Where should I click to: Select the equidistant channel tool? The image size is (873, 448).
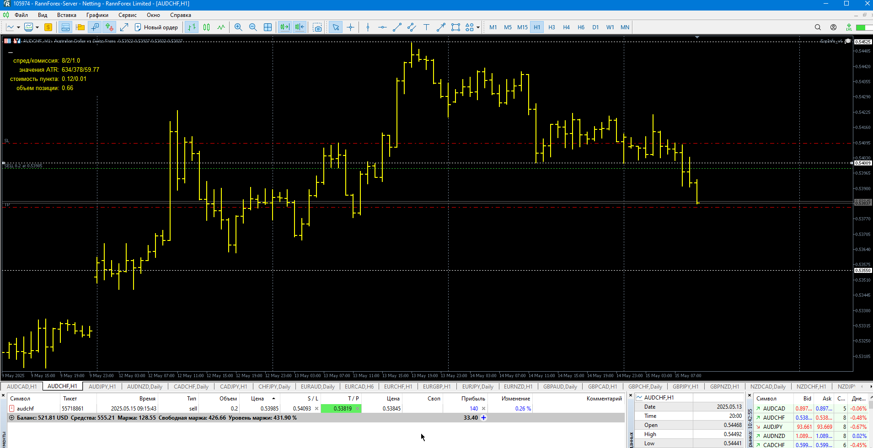[412, 27]
